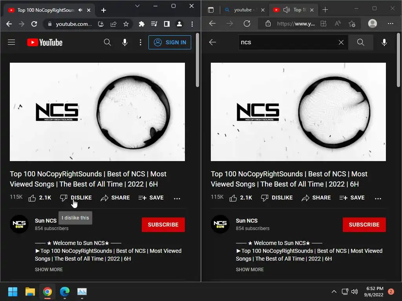Open a new tab in Edge
402x301 pixels.
pos(325,10)
